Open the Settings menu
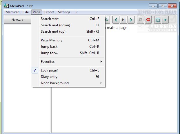 [64, 12]
